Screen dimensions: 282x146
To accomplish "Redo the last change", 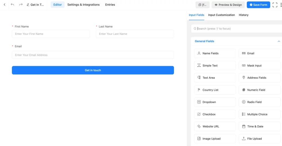I will click(21, 4).
